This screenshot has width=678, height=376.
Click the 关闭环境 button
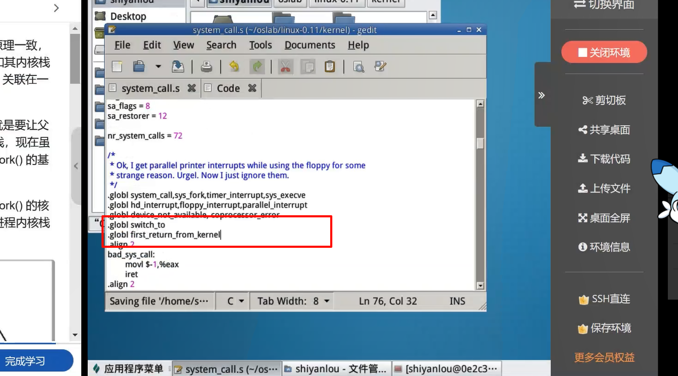point(604,52)
